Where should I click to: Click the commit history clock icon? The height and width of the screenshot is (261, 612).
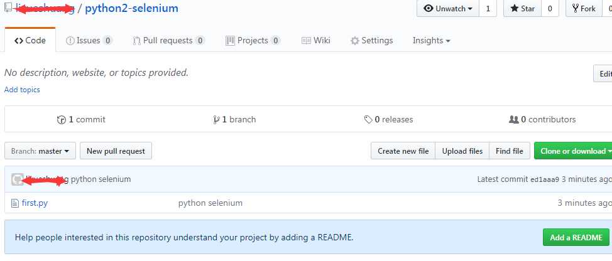coord(62,120)
